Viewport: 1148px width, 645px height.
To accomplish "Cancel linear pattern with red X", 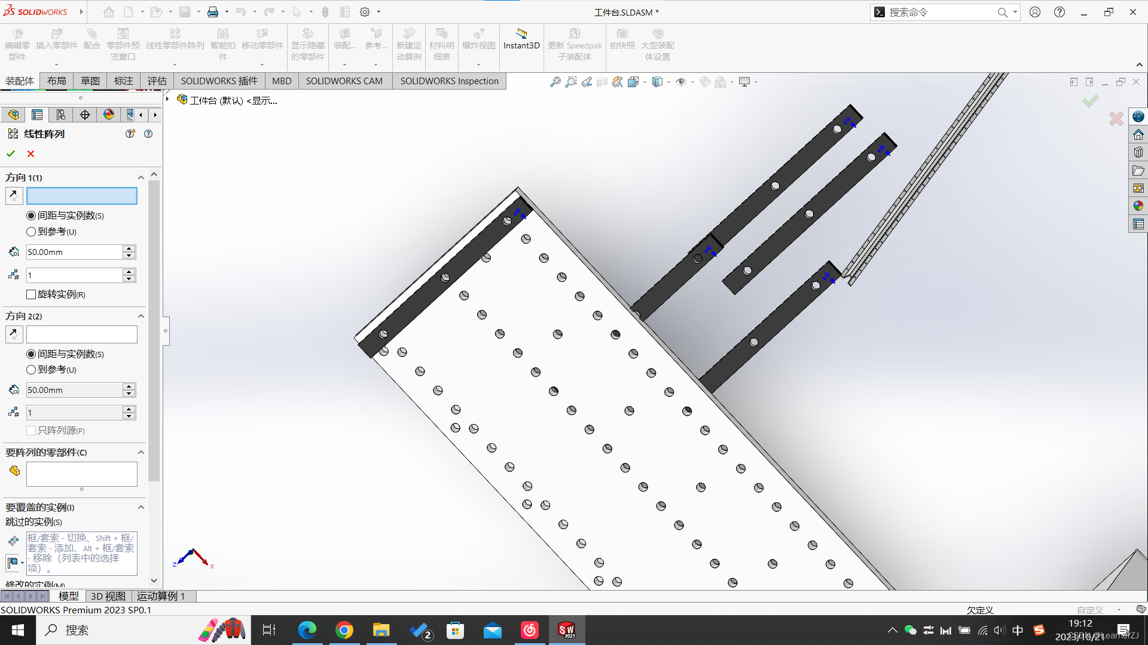I will [31, 153].
